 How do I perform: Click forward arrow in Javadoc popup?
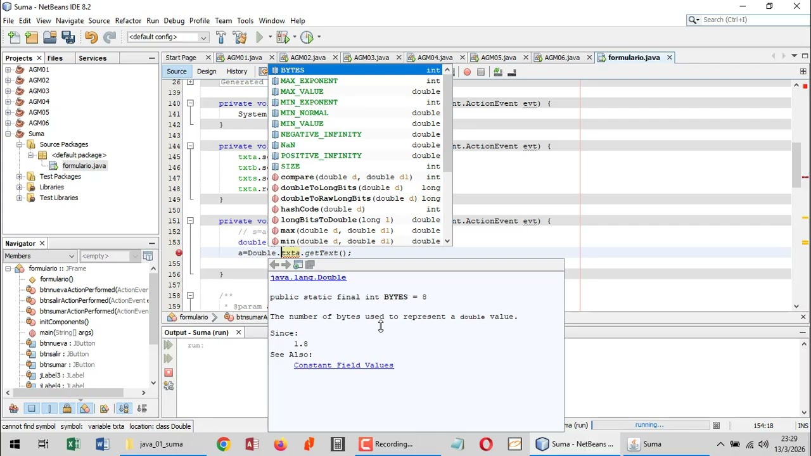286,265
